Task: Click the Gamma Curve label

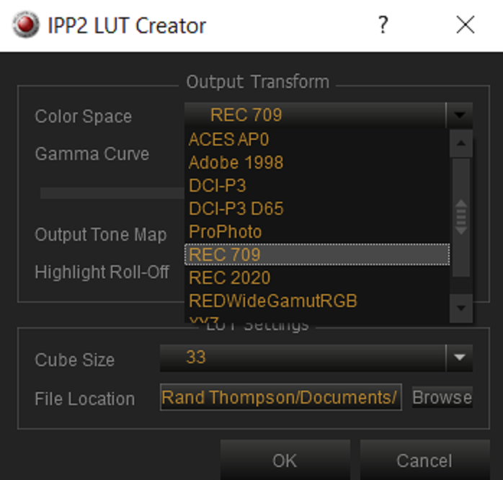Action: (x=92, y=154)
